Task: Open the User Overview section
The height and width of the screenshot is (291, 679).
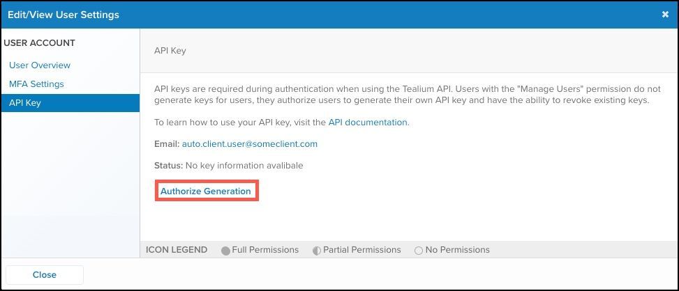Action: (40, 65)
